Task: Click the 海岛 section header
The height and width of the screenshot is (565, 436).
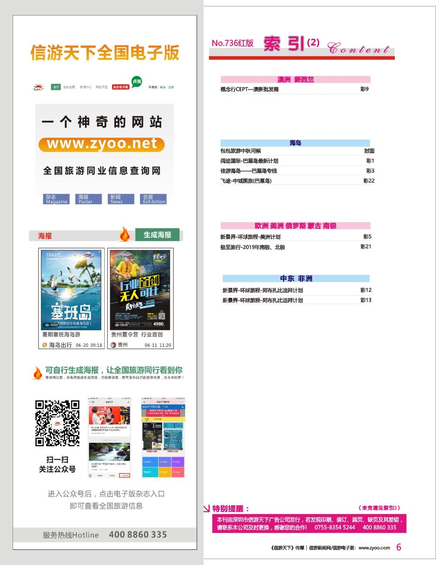Action: pyautogui.click(x=295, y=143)
